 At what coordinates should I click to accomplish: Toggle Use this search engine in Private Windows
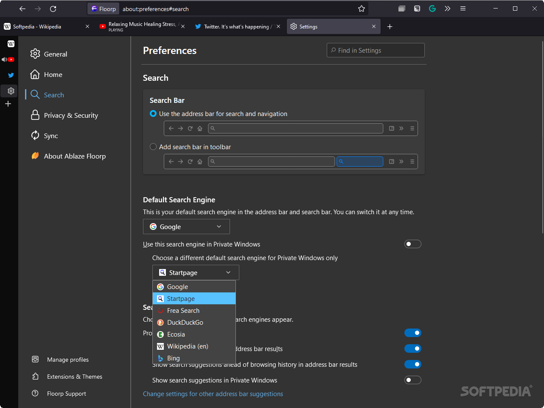pos(412,244)
